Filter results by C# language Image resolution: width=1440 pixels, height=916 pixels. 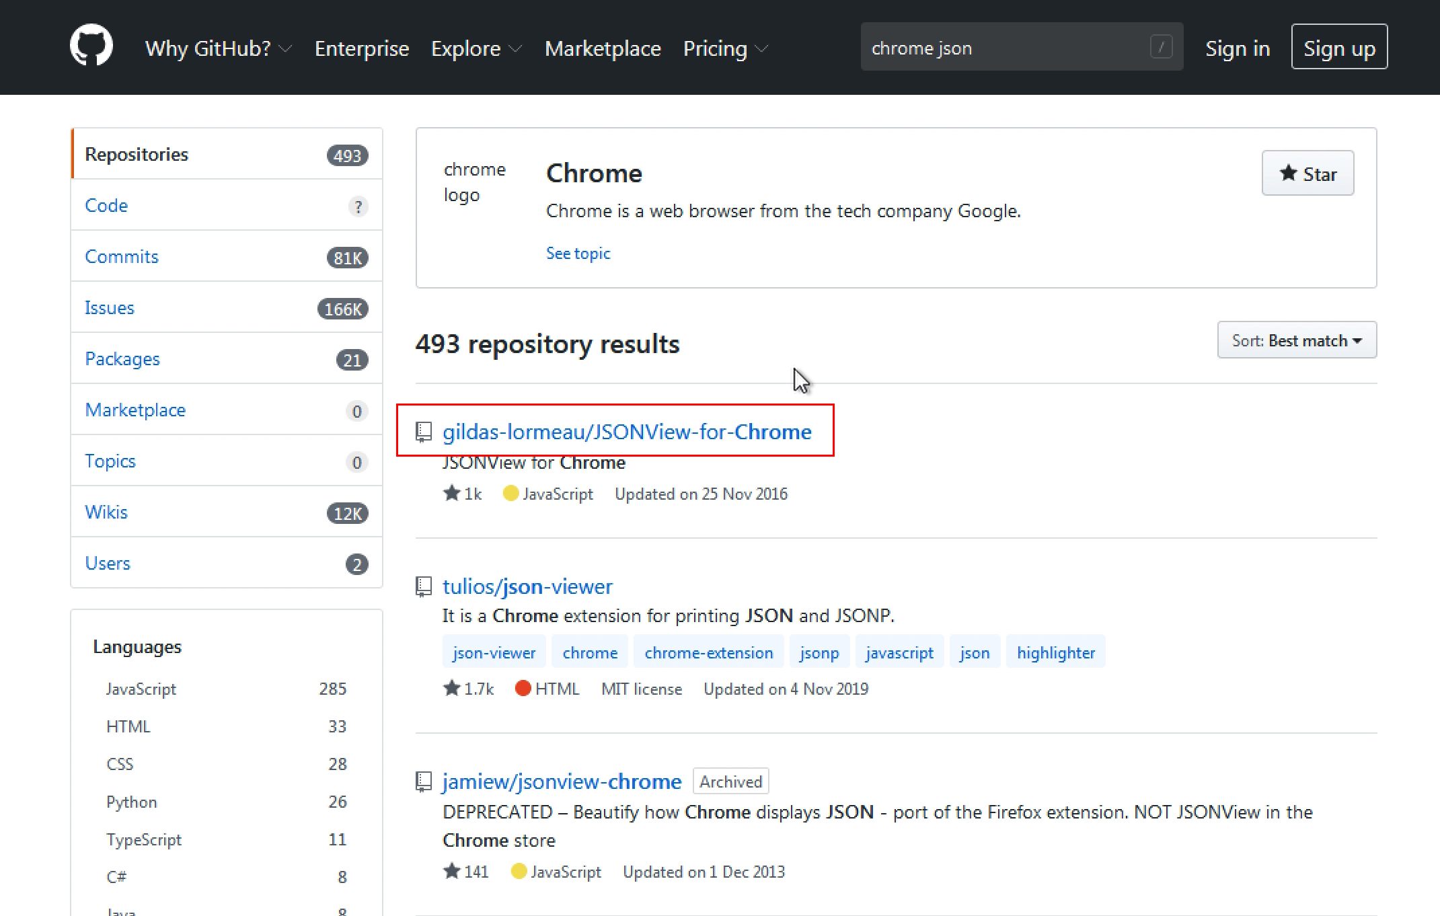coord(227,877)
